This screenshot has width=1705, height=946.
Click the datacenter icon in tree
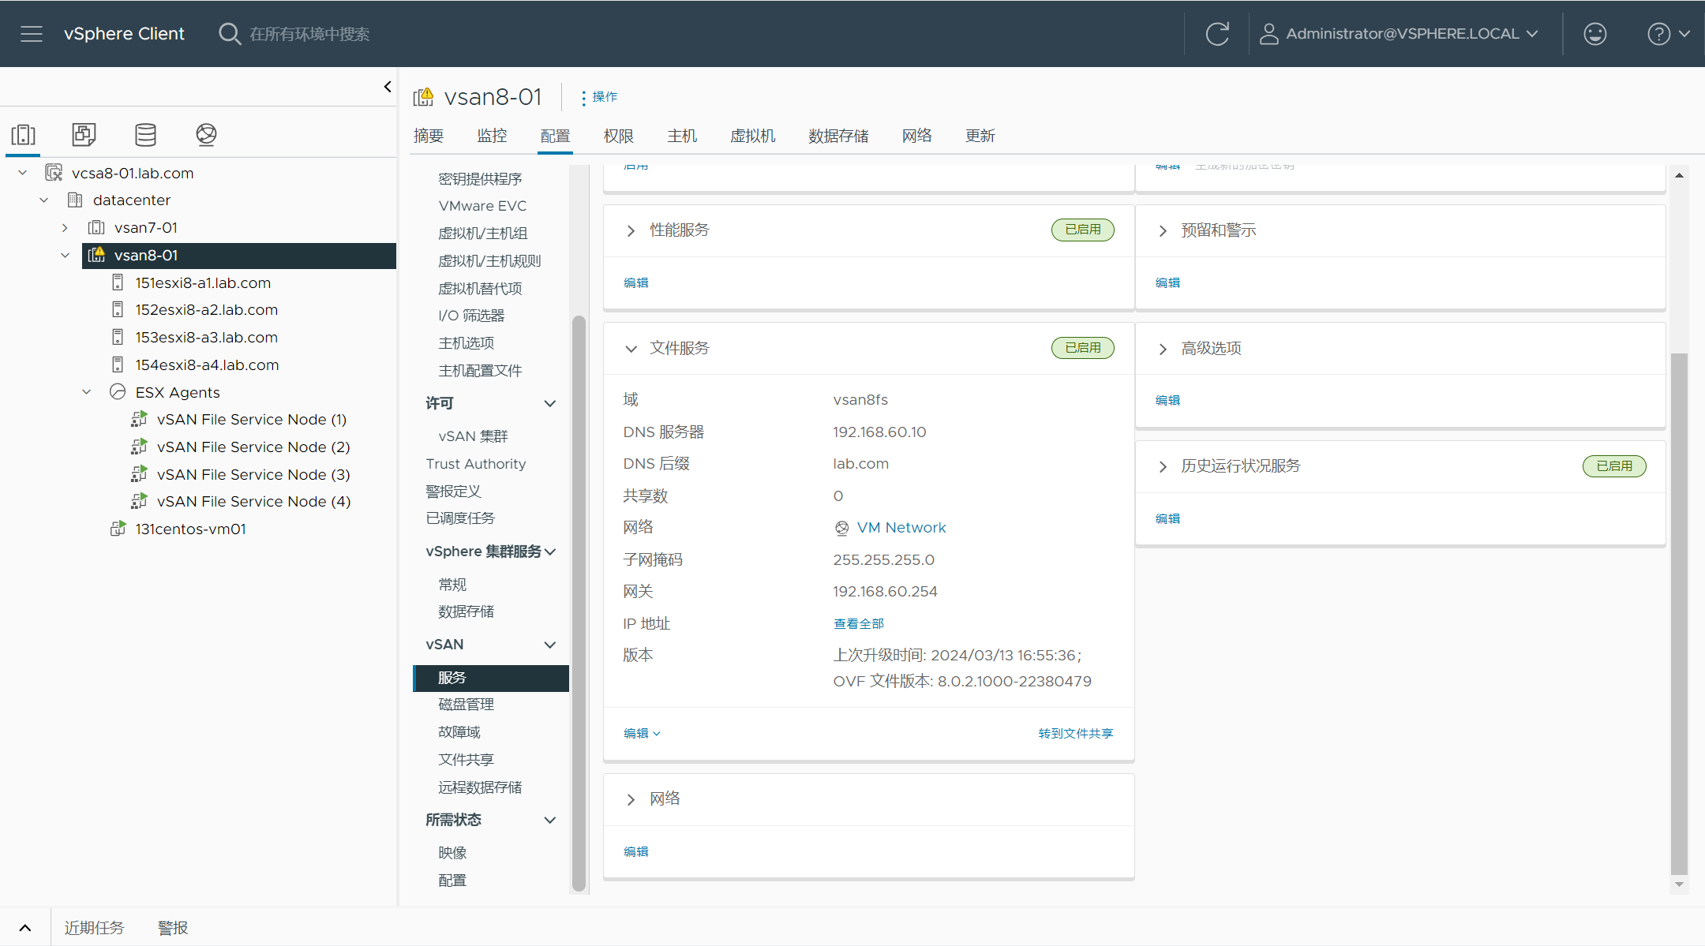coord(75,200)
